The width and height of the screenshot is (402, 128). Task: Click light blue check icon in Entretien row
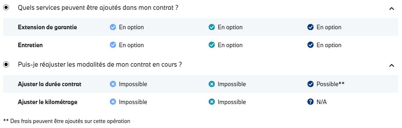coord(113,45)
